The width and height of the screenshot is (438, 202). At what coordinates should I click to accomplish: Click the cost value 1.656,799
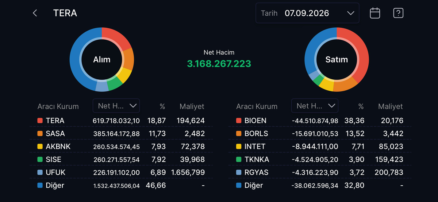[187, 173]
